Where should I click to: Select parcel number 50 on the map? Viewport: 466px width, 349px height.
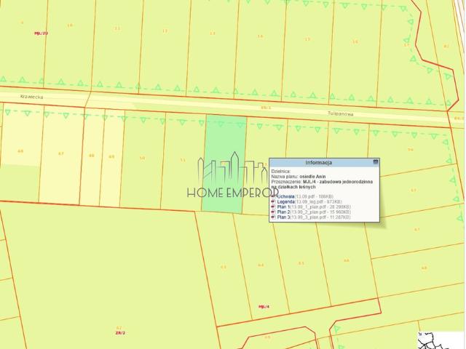142,157
